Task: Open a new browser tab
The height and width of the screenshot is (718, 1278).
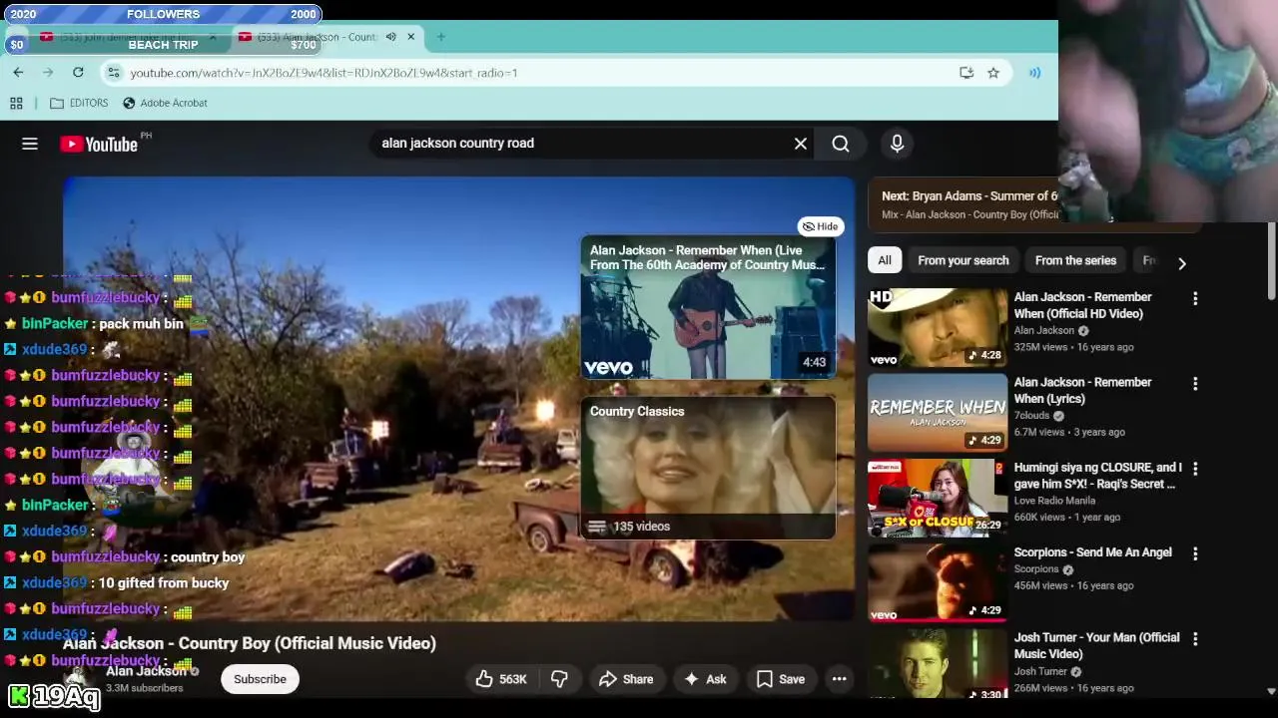Action: [x=440, y=37]
